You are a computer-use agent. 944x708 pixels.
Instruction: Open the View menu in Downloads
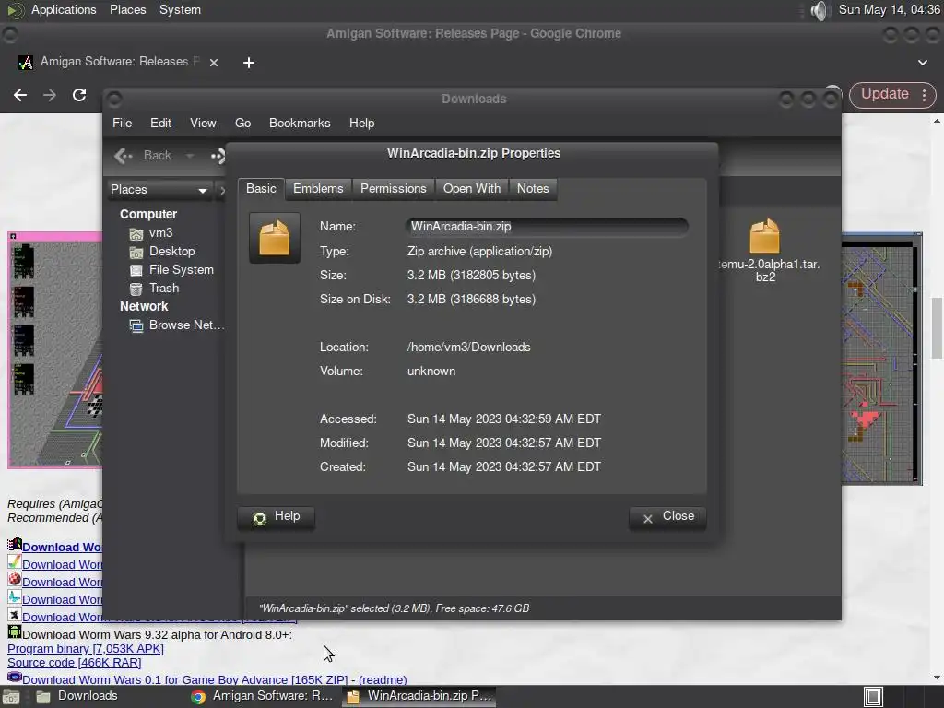(x=203, y=123)
